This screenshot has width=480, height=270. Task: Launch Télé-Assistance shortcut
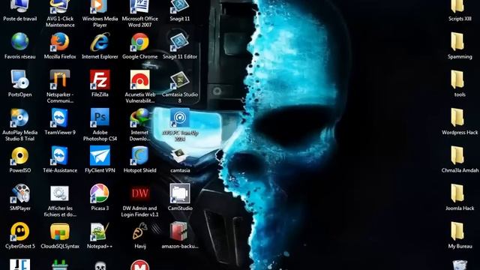coord(60,155)
